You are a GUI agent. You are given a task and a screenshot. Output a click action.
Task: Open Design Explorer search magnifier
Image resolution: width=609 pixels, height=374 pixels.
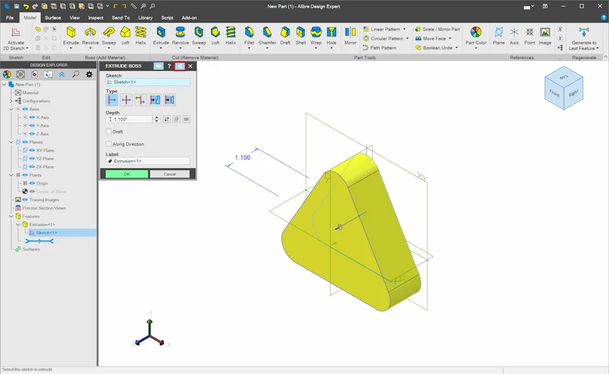click(76, 74)
